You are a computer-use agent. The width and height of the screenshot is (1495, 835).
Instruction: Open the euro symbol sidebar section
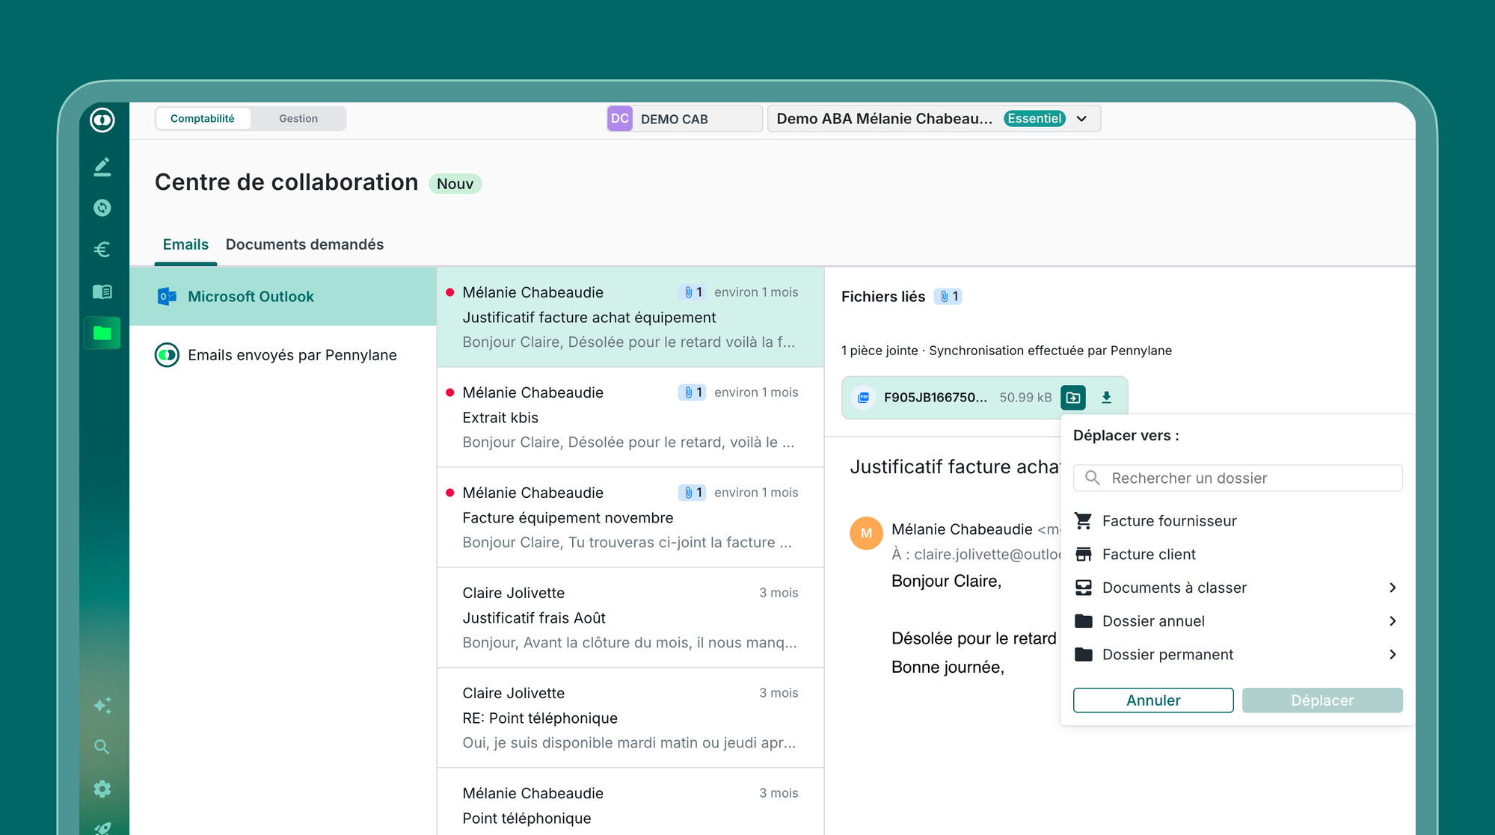102,250
